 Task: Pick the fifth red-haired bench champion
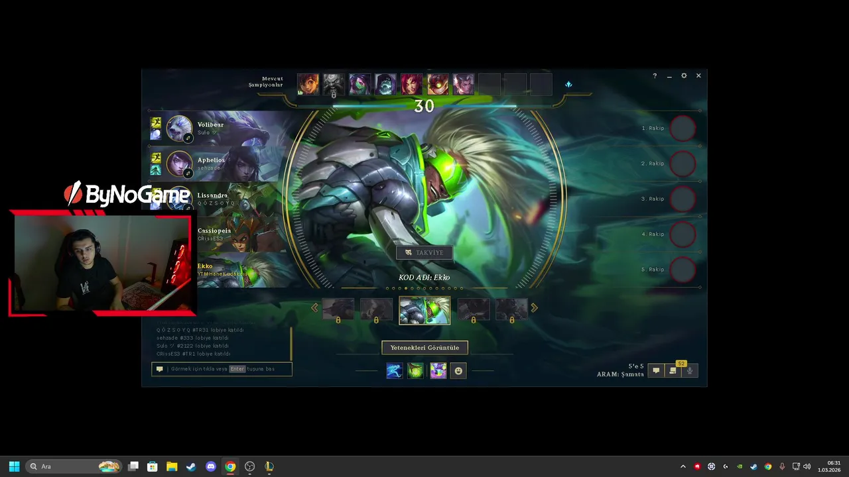[x=411, y=84]
